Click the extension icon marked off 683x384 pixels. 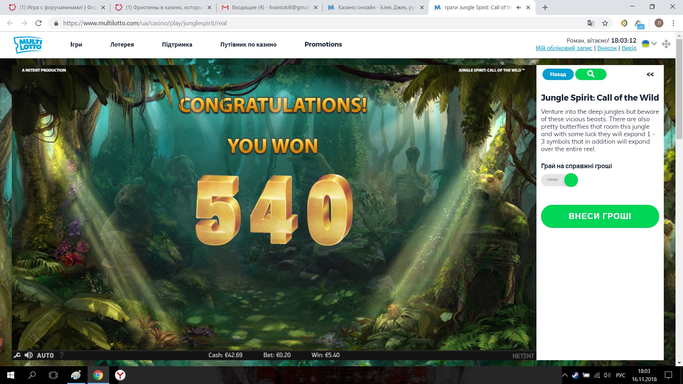coord(639,24)
